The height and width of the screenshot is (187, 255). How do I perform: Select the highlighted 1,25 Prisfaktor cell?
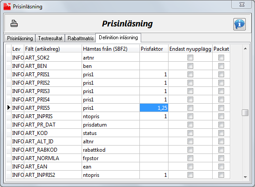154,108
